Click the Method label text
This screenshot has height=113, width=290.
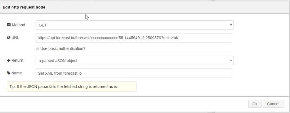click(x=18, y=25)
